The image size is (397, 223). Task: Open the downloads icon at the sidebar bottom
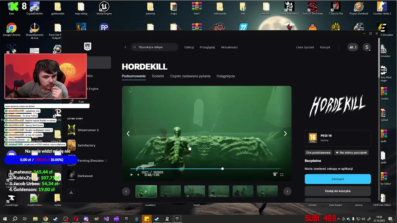71,192
